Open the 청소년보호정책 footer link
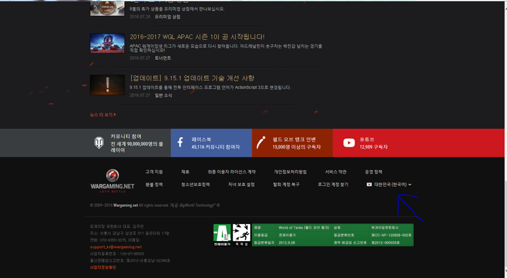 click(195, 184)
